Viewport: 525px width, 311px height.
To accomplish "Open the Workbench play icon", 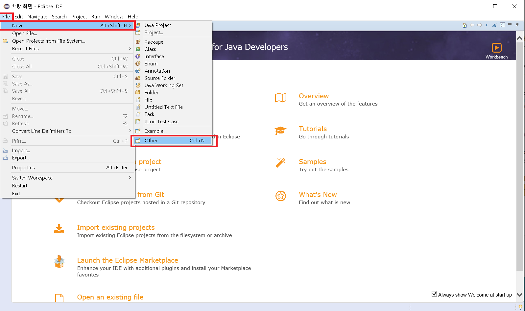I will click(x=496, y=48).
